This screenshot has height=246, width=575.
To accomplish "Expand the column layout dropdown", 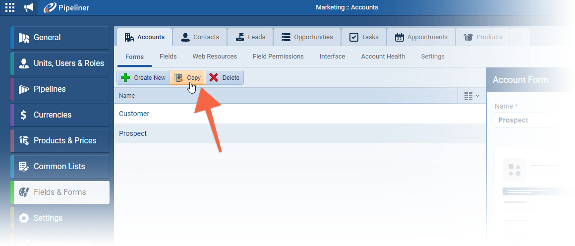I will pyautogui.click(x=471, y=96).
